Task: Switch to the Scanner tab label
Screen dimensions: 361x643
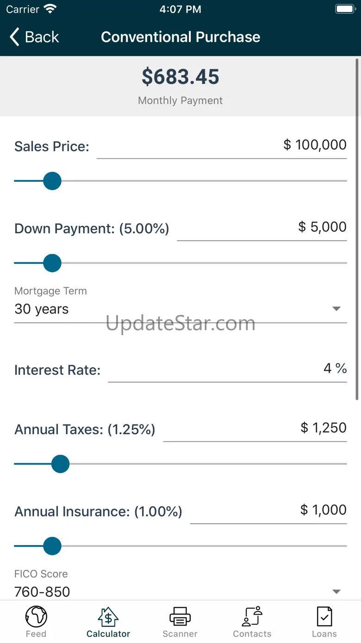Action: pos(180,634)
